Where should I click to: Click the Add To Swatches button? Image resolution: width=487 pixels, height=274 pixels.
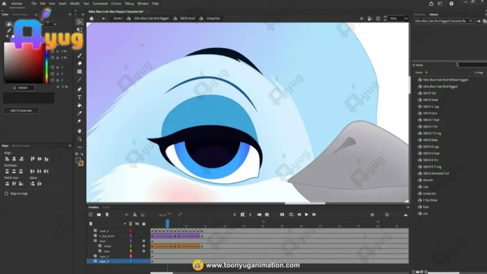click(21, 111)
